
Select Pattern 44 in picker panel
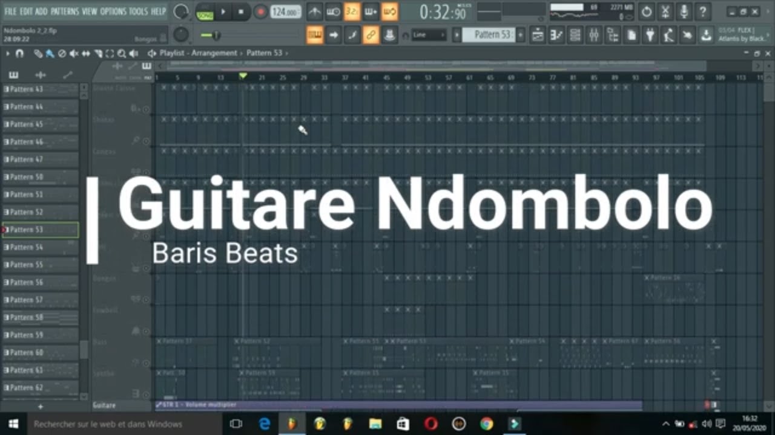(x=41, y=107)
